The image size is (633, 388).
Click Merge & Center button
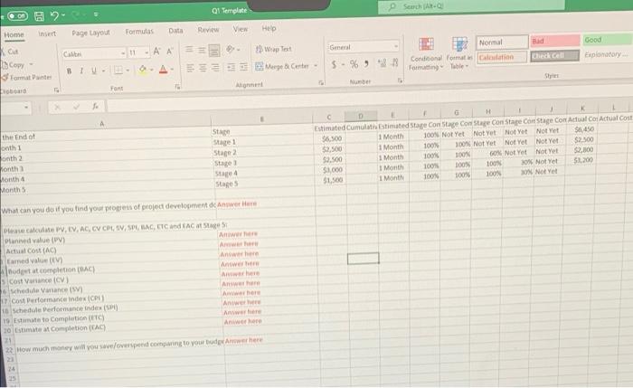pyautogui.click(x=282, y=66)
